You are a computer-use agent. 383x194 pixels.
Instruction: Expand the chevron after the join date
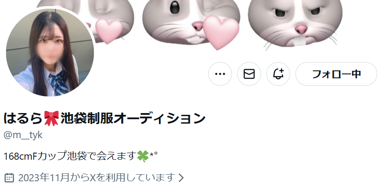click(181, 178)
